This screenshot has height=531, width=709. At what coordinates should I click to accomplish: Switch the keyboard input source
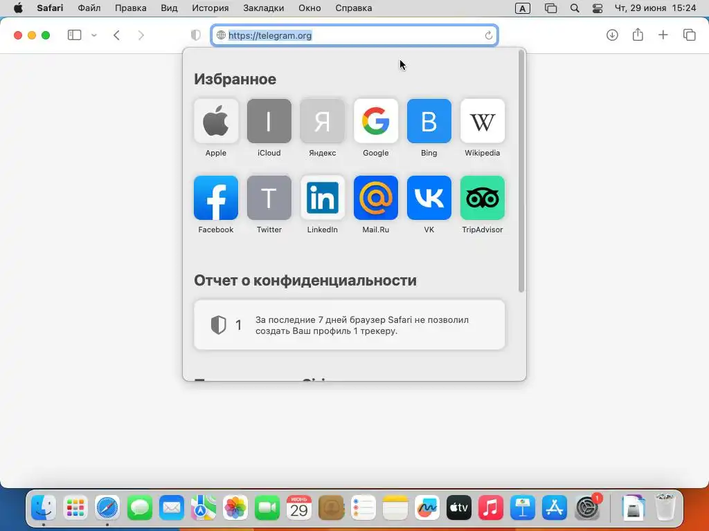(522, 8)
